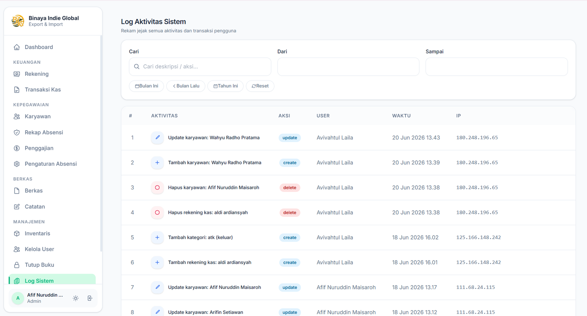Click the logout icon beside Admin

pos(90,298)
